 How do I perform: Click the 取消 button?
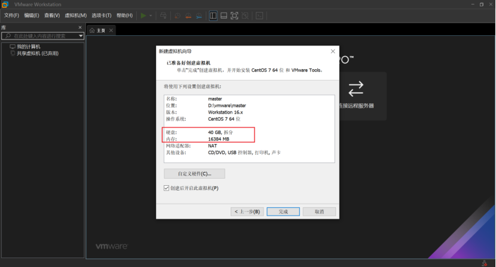[319, 211]
